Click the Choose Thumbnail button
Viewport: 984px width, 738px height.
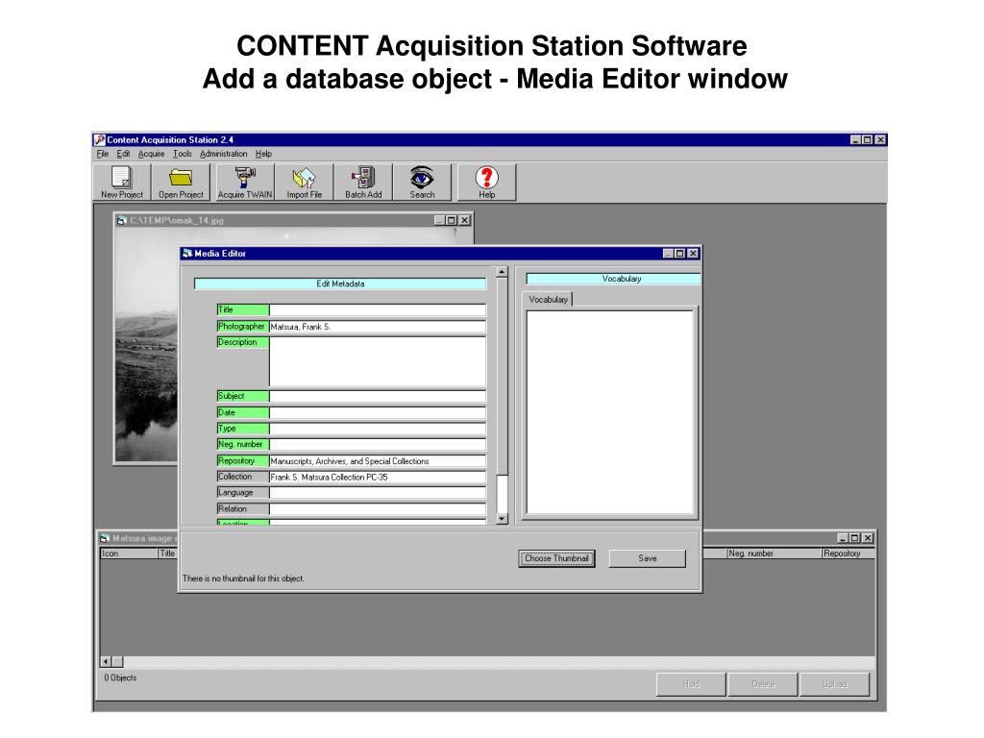(556, 558)
